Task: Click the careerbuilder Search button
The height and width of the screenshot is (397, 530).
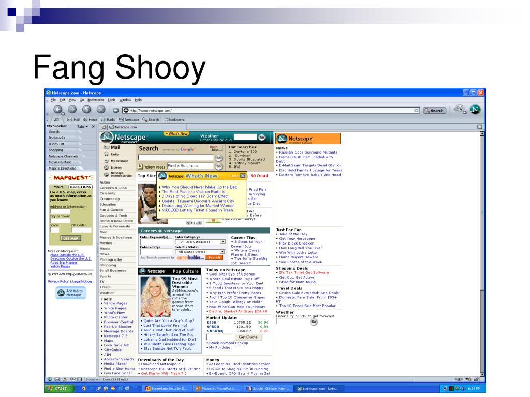Action: (x=214, y=257)
